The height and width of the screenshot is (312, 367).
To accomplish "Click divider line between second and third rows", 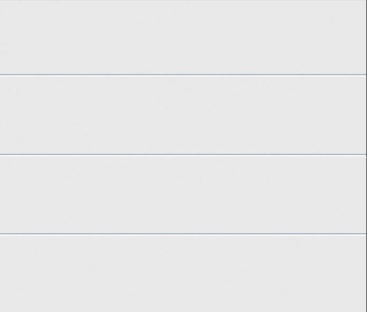I will 183,154.
